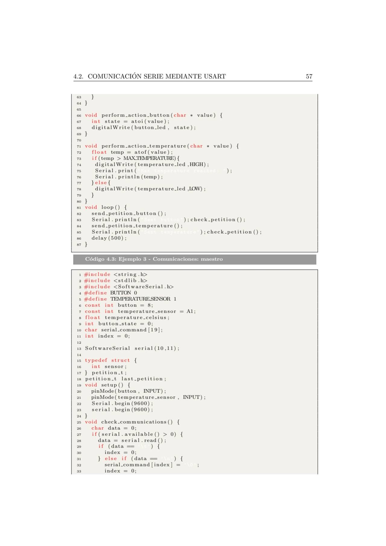Click the header '4.2. COMUNICACIÓN SERIE MEDIANTE USART'
386x546 pixels.
click(150, 76)
